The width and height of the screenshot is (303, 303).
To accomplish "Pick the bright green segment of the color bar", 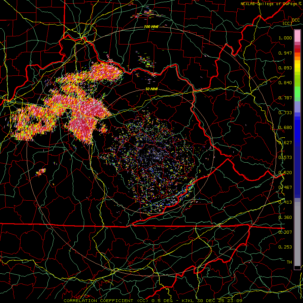I will (x=297, y=92).
